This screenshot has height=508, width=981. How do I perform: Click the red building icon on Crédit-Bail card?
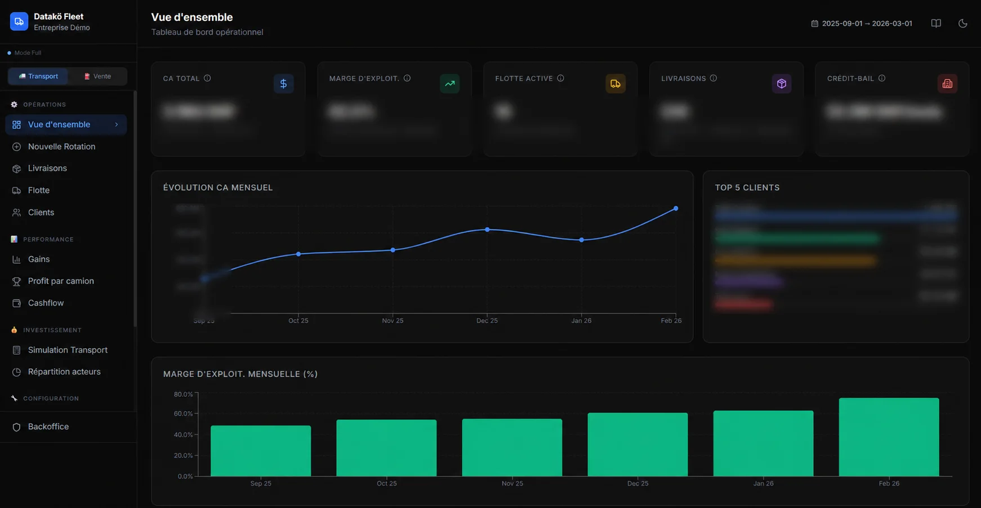[947, 84]
